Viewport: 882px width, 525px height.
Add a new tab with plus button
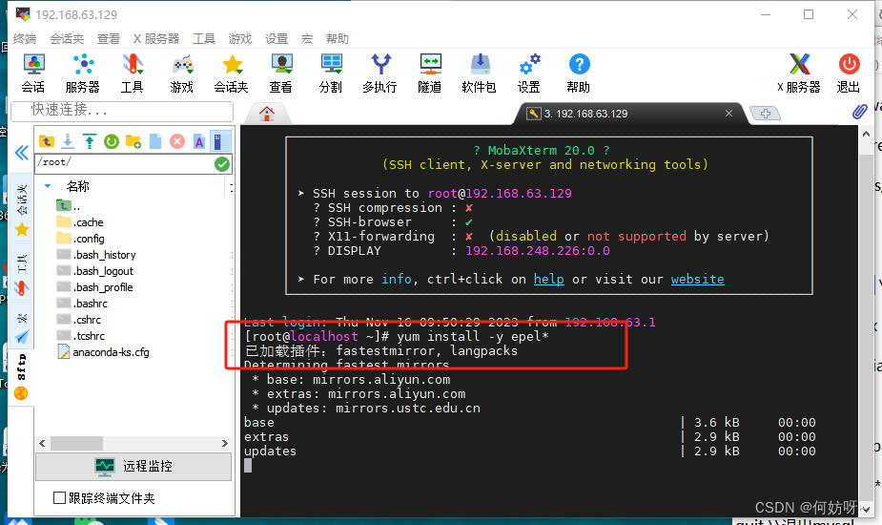[x=766, y=114]
